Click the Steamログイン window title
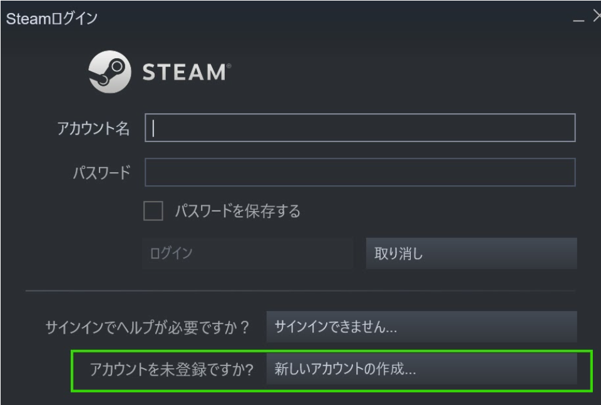 pyautogui.click(x=52, y=18)
